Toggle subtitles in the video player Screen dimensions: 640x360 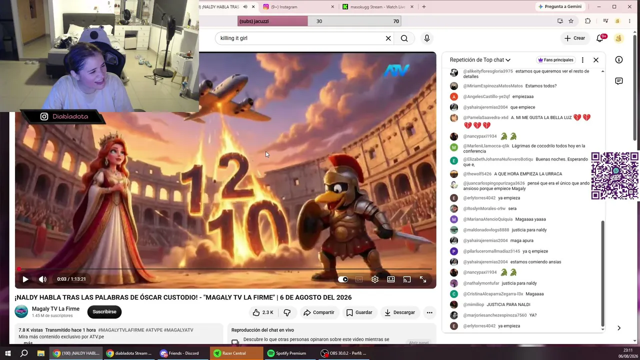pyautogui.click(x=359, y=279)
